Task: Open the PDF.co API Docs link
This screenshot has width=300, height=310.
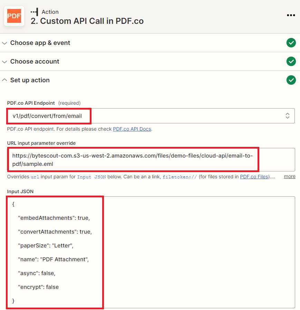Action: coord(133,129)
